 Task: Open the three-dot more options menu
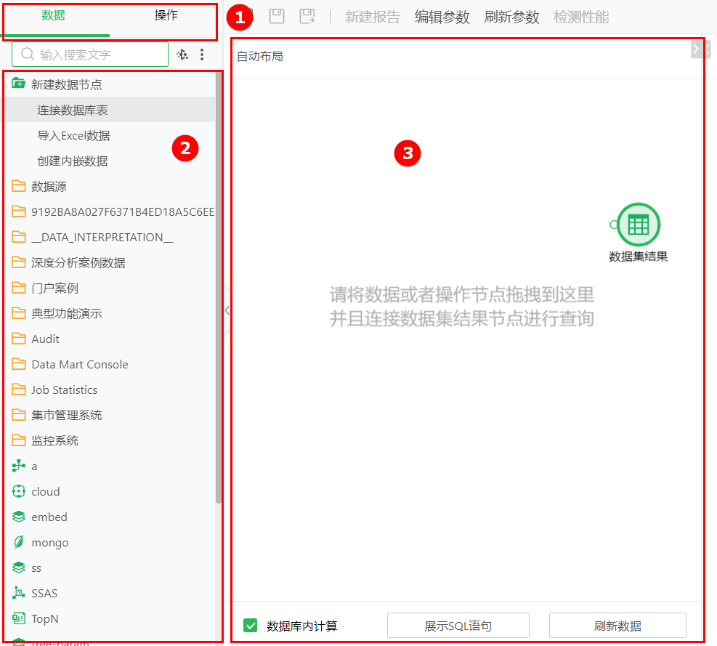pyautogui.click(x=202, y=54)
